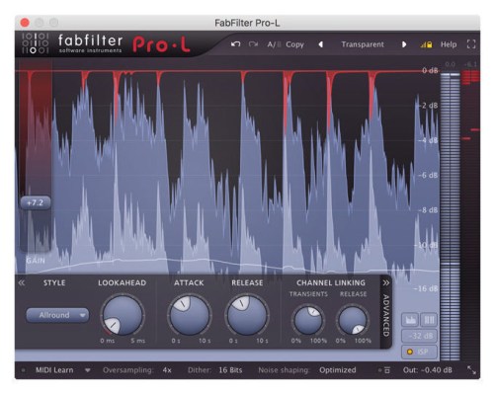Click the red gain reduction peak readout

coord(470,64)
